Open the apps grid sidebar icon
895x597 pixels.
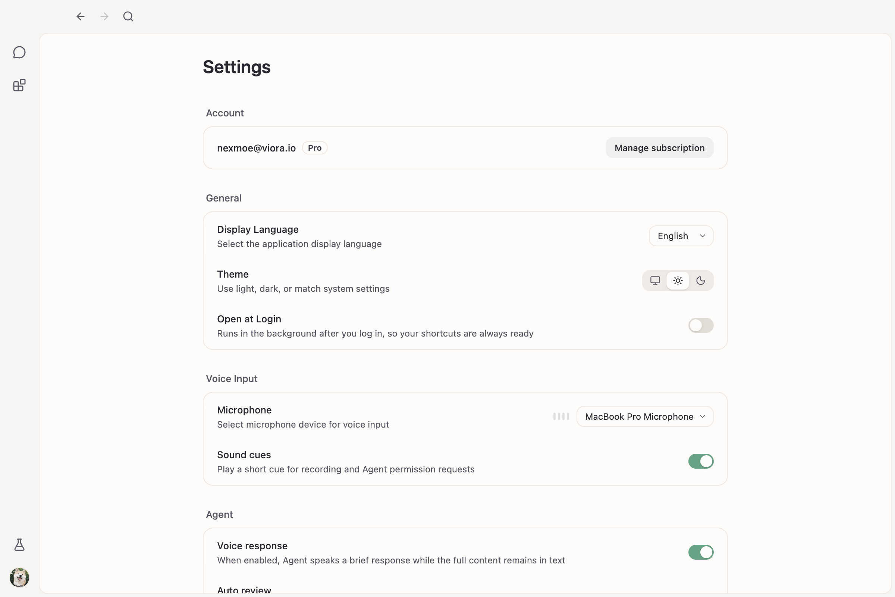[19, 85]
